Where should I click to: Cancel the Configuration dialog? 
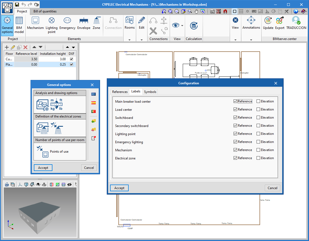272,188
